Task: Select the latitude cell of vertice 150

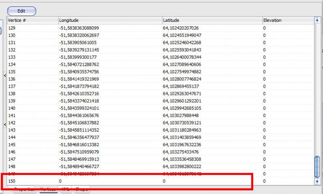Action: tap(211, 181)
